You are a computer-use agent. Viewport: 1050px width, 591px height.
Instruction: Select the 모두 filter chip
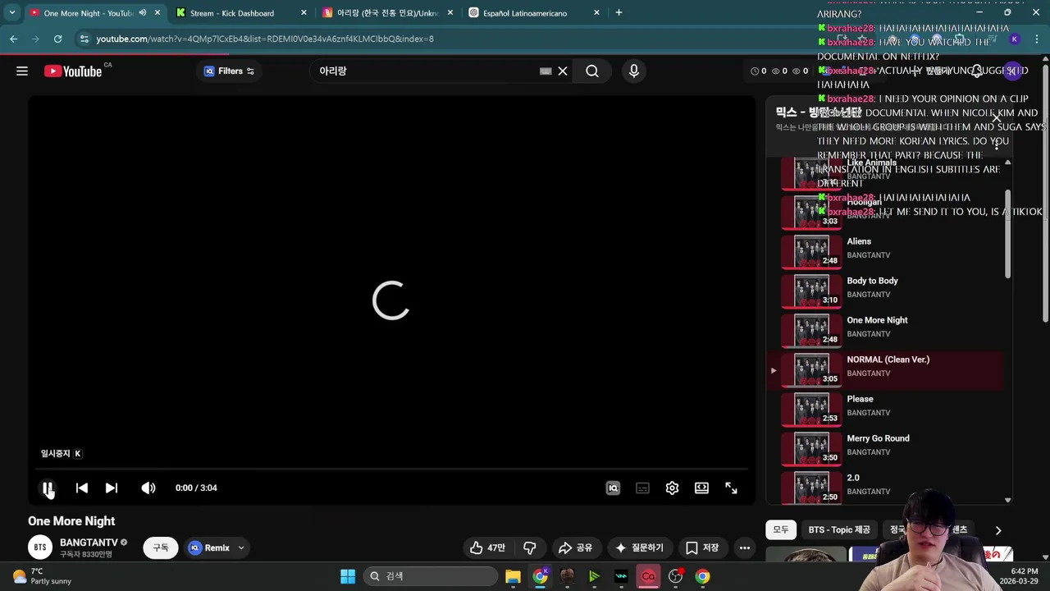[x=781, y=529]
